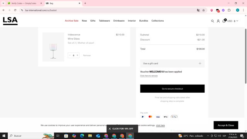Select the Visa payment icon
Image resolution: width=247 pixels, height=139 pixels.
tap(158, 117)
